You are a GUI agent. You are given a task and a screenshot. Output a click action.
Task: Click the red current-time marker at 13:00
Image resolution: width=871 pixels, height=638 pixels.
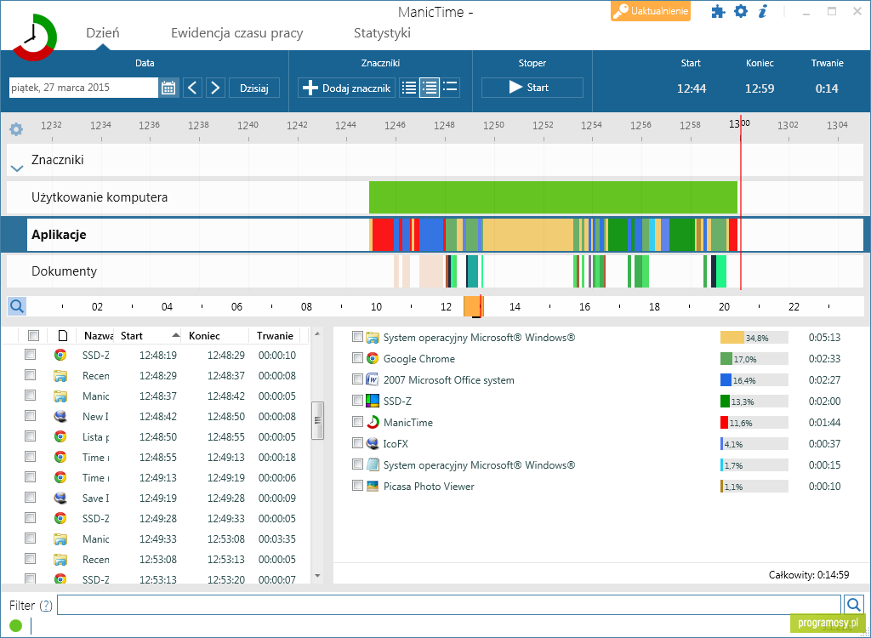click(x=741, y=202)
